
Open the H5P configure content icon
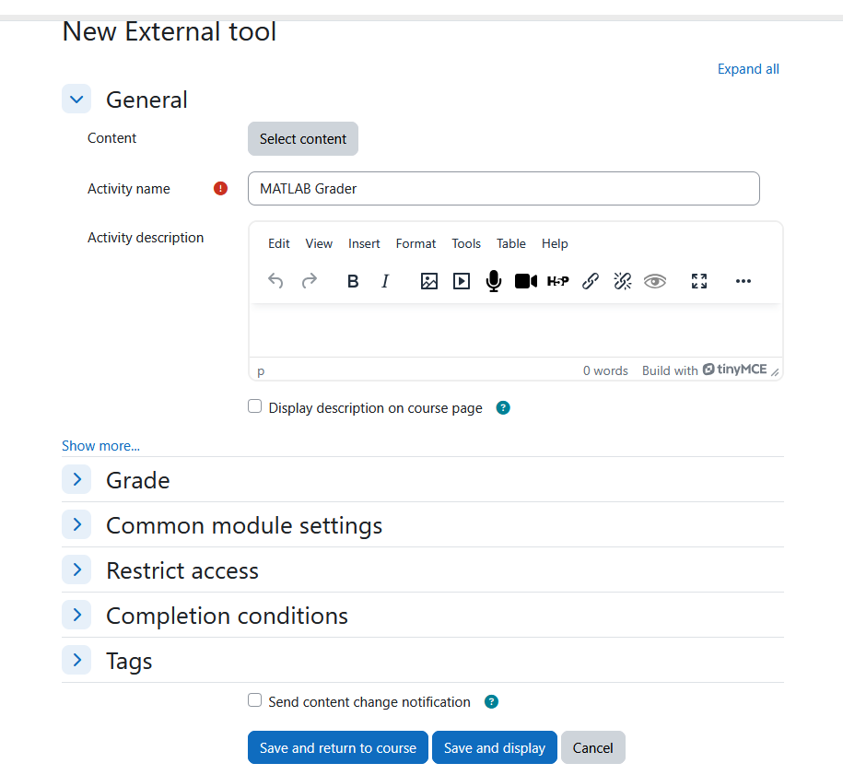558,281
